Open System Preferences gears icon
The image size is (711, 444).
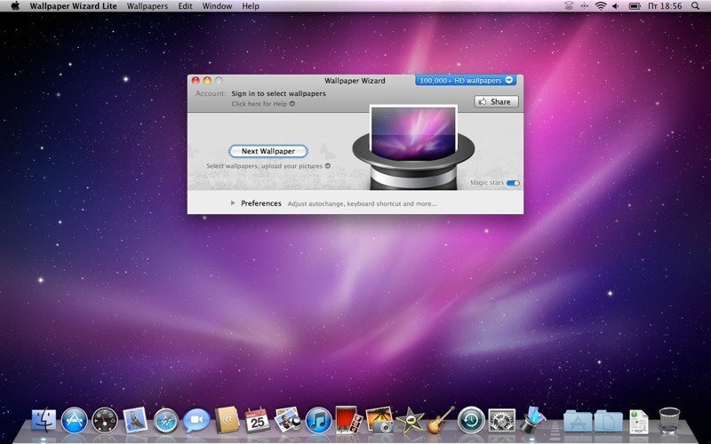(x=501, y=420)
